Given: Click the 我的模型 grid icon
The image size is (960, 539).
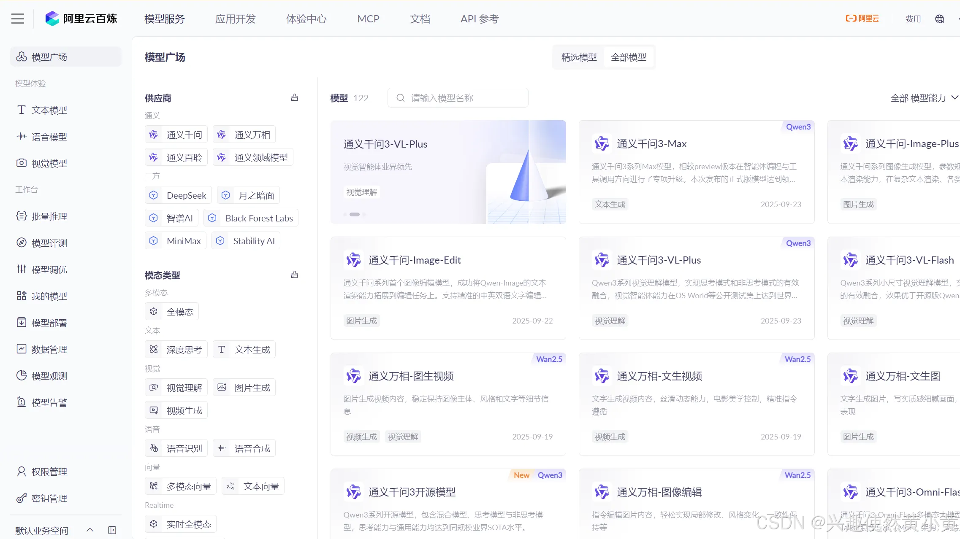Looking at the screenshot, I should (x=22, y=296).
